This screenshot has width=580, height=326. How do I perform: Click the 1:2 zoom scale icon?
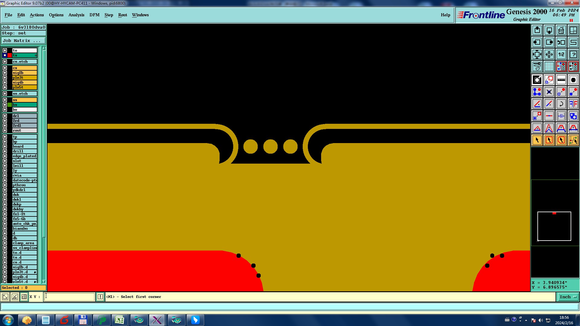[x=561, y=54]
